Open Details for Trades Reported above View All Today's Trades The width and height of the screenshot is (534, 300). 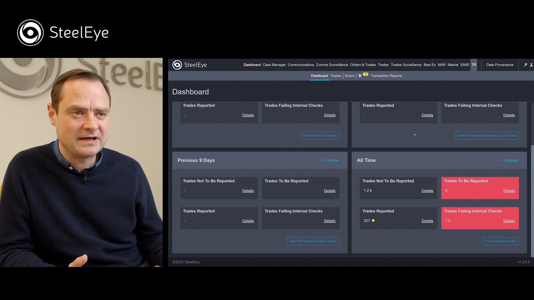(248, 115)
